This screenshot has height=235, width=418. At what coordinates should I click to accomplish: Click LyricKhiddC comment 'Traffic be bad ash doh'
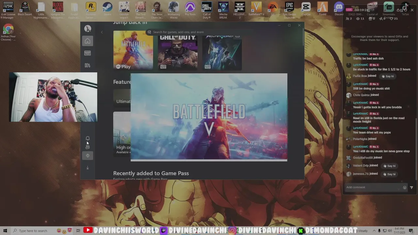368,58
